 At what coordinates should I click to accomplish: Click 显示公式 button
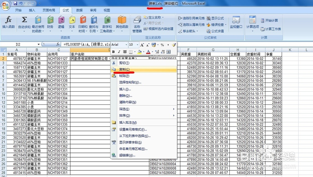[215, 18]
